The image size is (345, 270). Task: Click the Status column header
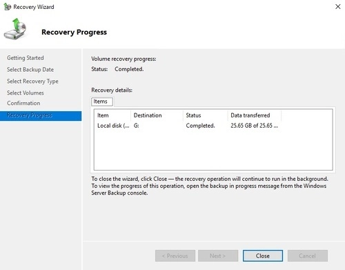click(x=206, y=115)
